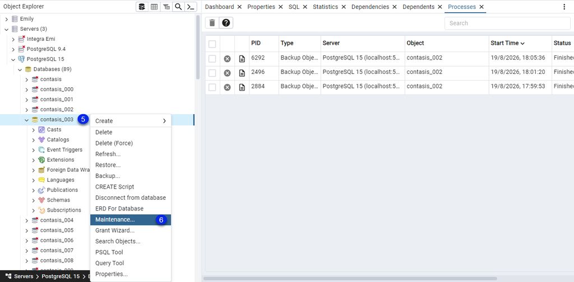Expand the contasis_002 database node
The width and height of the screenshot is (574, 282).
27,110
